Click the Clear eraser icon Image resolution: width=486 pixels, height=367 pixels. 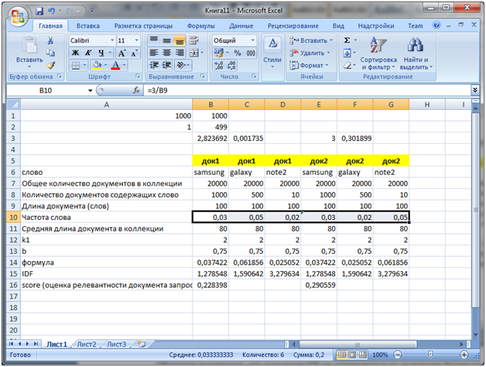pyautogui.click(x=347, y=66)
